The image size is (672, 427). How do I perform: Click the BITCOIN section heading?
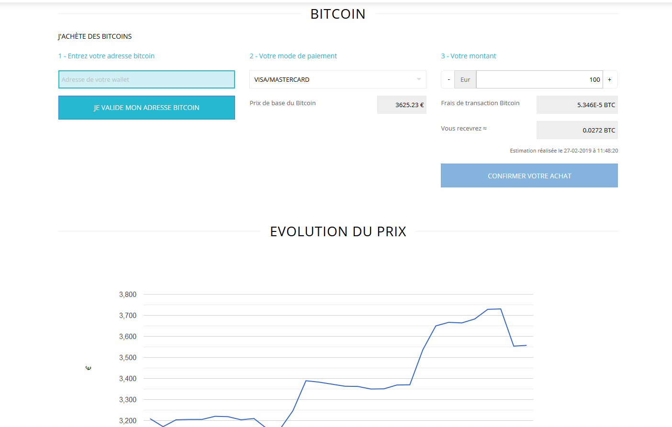[x=337, y=14]
